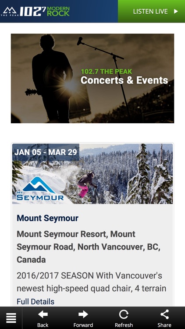185x329 pixels.
Task: Tap the Forward arrow icon
Action: pos(83,315)
